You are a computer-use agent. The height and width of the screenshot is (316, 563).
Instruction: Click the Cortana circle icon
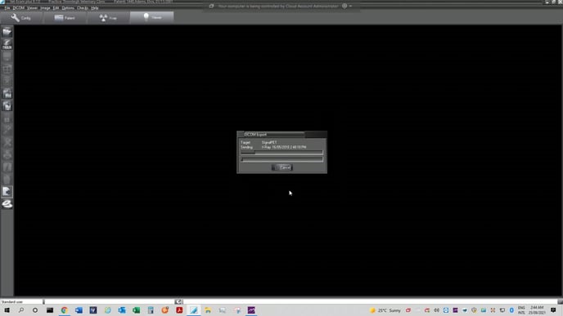35,310
